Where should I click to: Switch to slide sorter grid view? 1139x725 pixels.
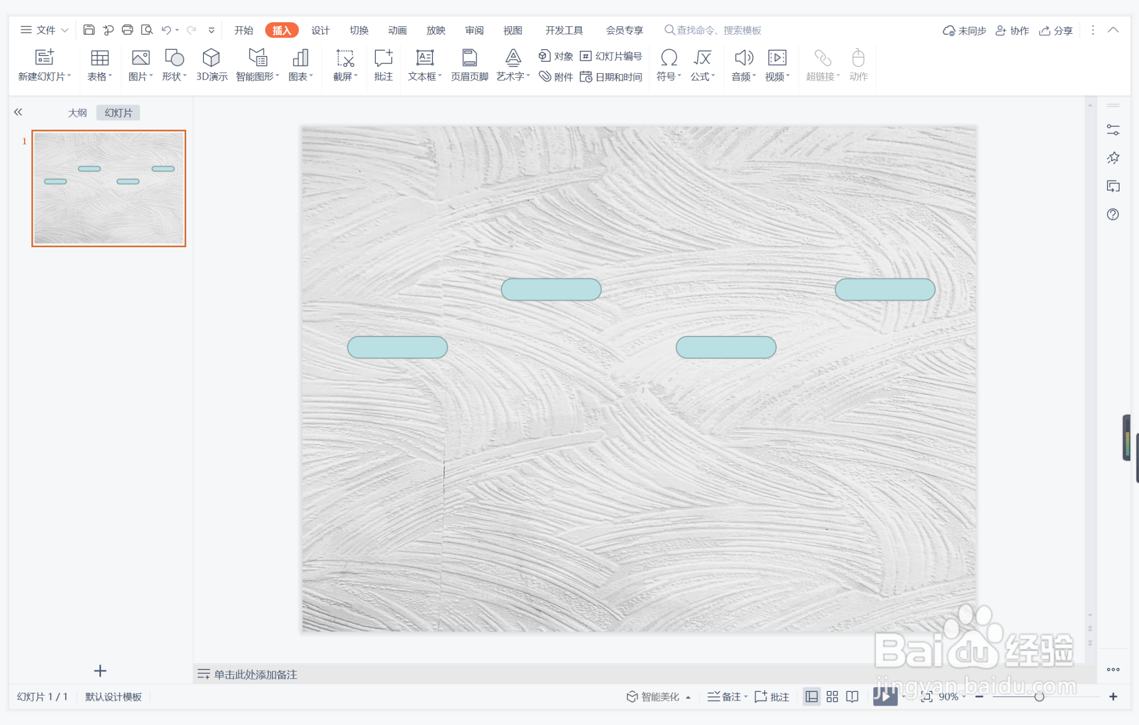click(x=832, y=696)
